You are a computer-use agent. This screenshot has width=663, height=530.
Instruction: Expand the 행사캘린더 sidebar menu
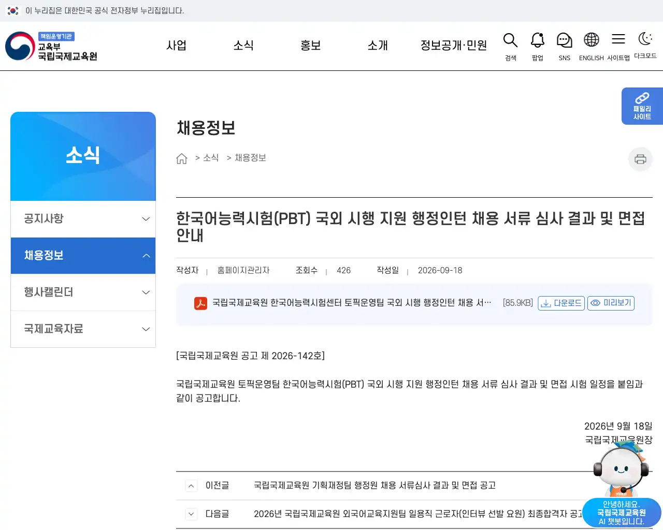pos(83,292)
